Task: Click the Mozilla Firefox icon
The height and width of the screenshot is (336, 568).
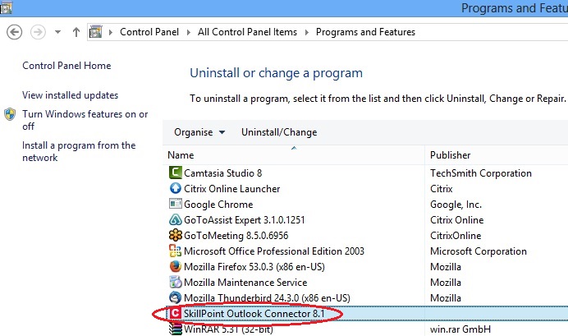Action: click(x=176, y=266)
